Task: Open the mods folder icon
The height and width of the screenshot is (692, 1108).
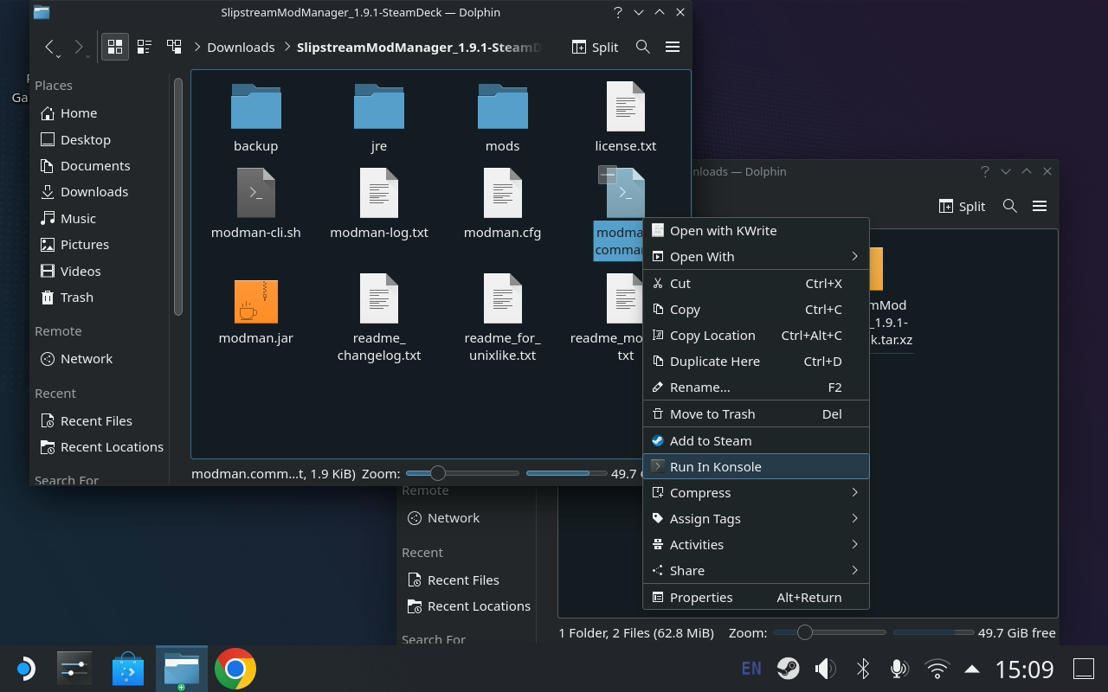Action: click(503, 106)
